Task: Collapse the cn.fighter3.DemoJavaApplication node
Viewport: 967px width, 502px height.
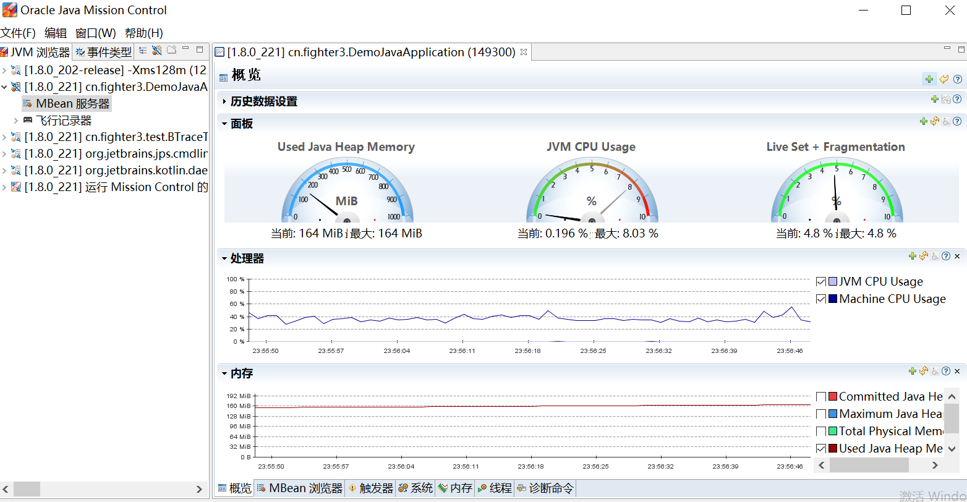Action: point(4,87)
